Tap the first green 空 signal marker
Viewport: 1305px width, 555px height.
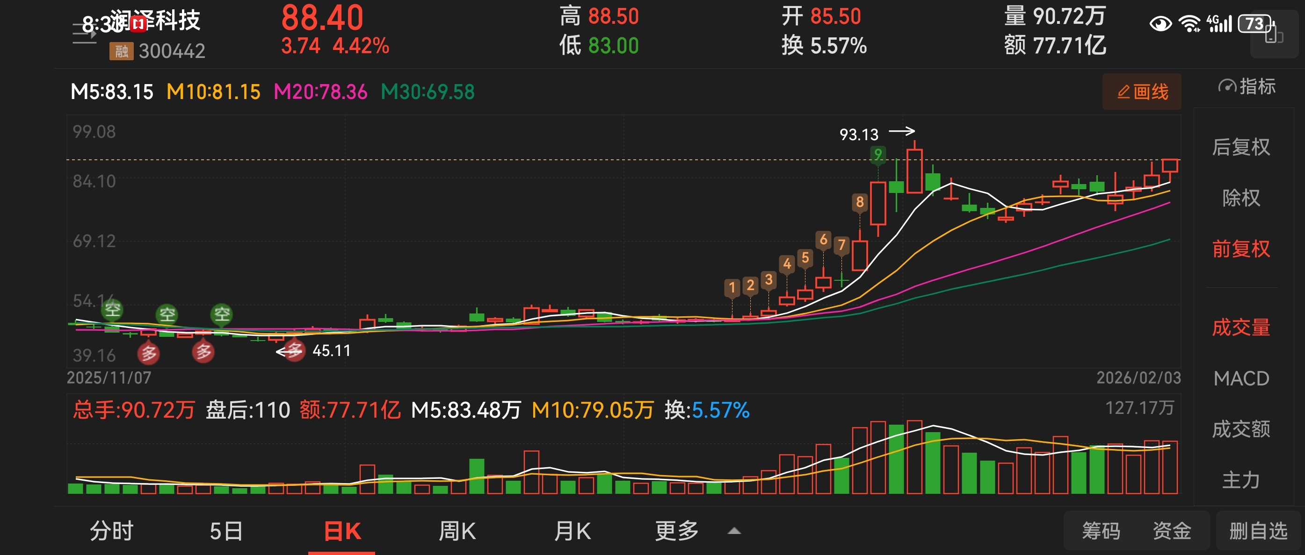tap(112, 309)
